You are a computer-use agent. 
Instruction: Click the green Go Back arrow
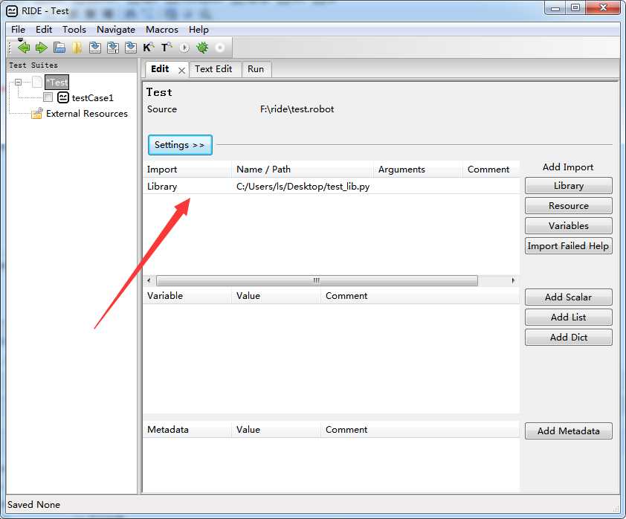24,48
